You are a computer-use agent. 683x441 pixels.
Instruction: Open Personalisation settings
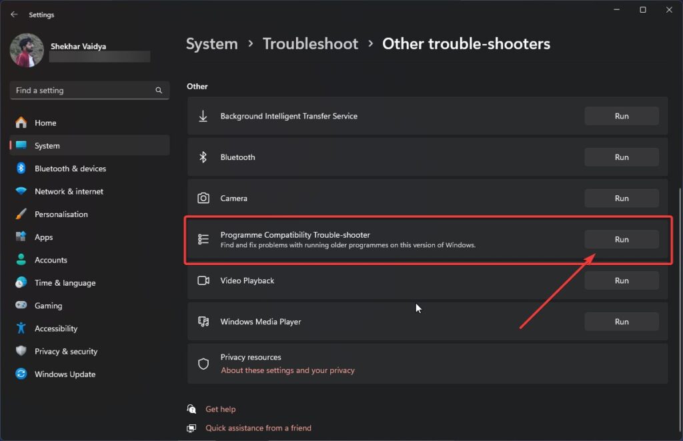pos(89,214)
